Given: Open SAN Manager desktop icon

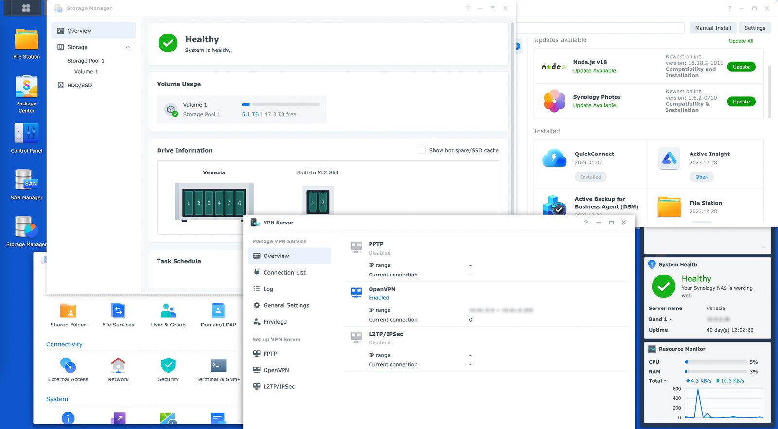Looking at the screenshot, I should (26, 185).
